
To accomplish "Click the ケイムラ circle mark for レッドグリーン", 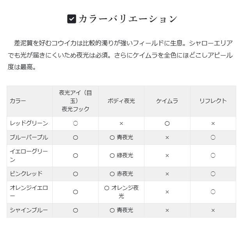I will pos(167,123).
